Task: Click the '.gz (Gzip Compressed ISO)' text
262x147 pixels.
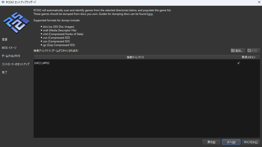Action: [x=59, y=45]
